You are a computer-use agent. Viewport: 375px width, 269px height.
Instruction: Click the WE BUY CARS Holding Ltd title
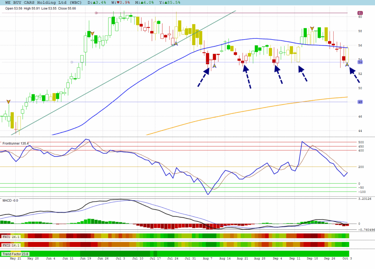[x=36, y=3]
